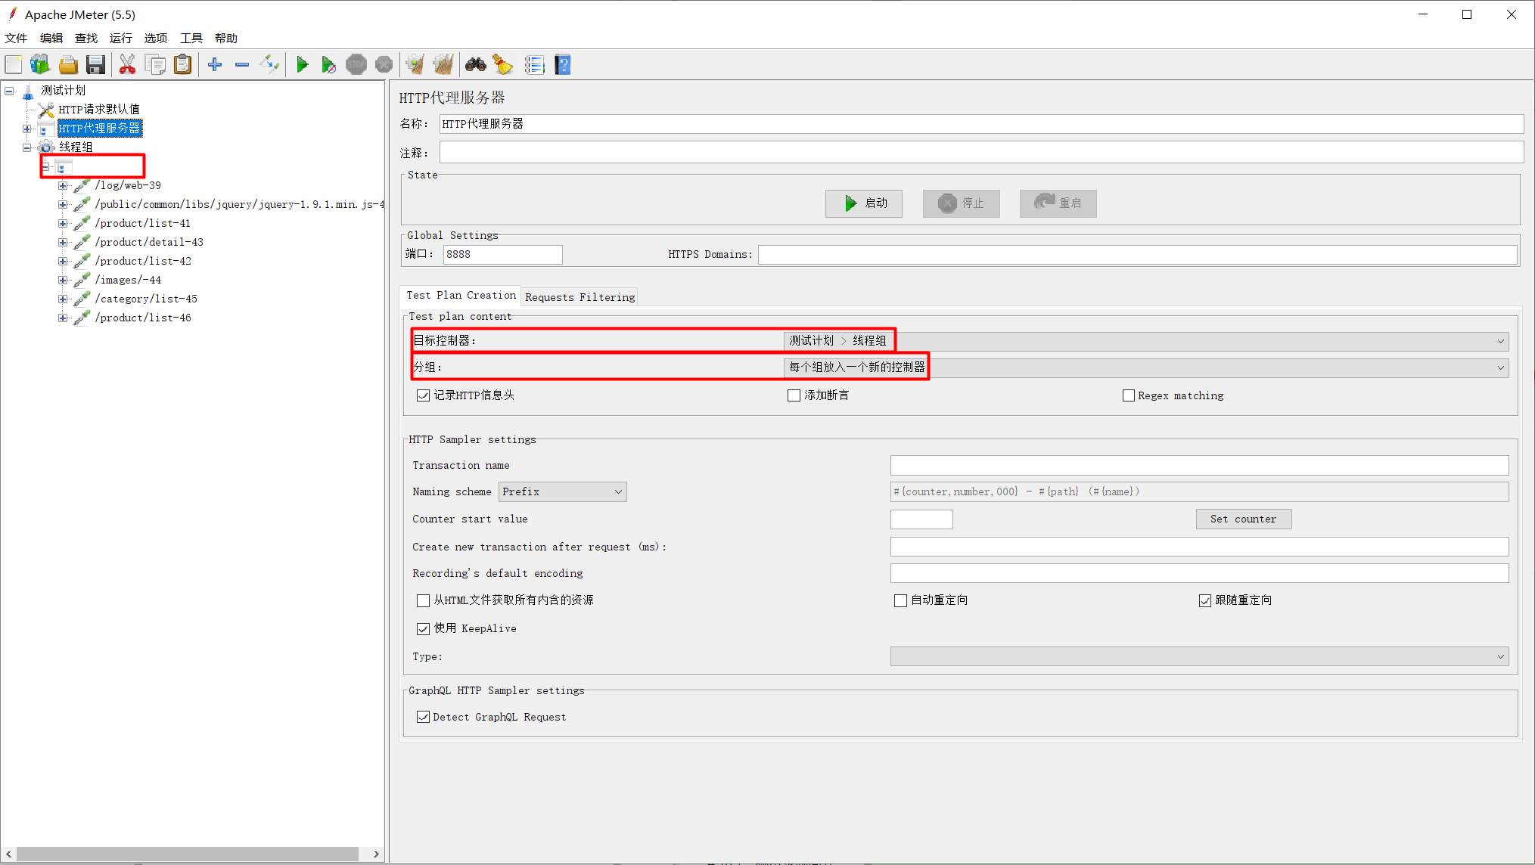1535x865 pixels.
Task: Click the Transaction name input field
Action: (1199, 465)
